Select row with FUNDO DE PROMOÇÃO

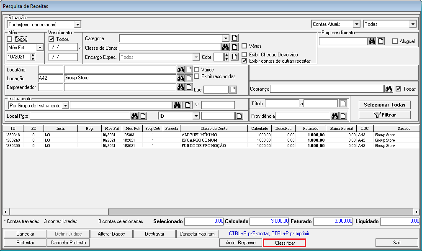pos(211,145)
